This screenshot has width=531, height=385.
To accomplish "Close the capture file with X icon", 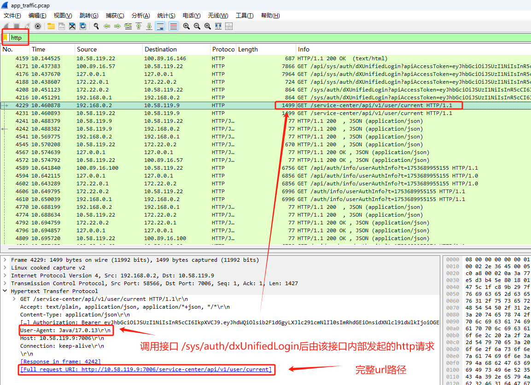I will click(72, 26).
